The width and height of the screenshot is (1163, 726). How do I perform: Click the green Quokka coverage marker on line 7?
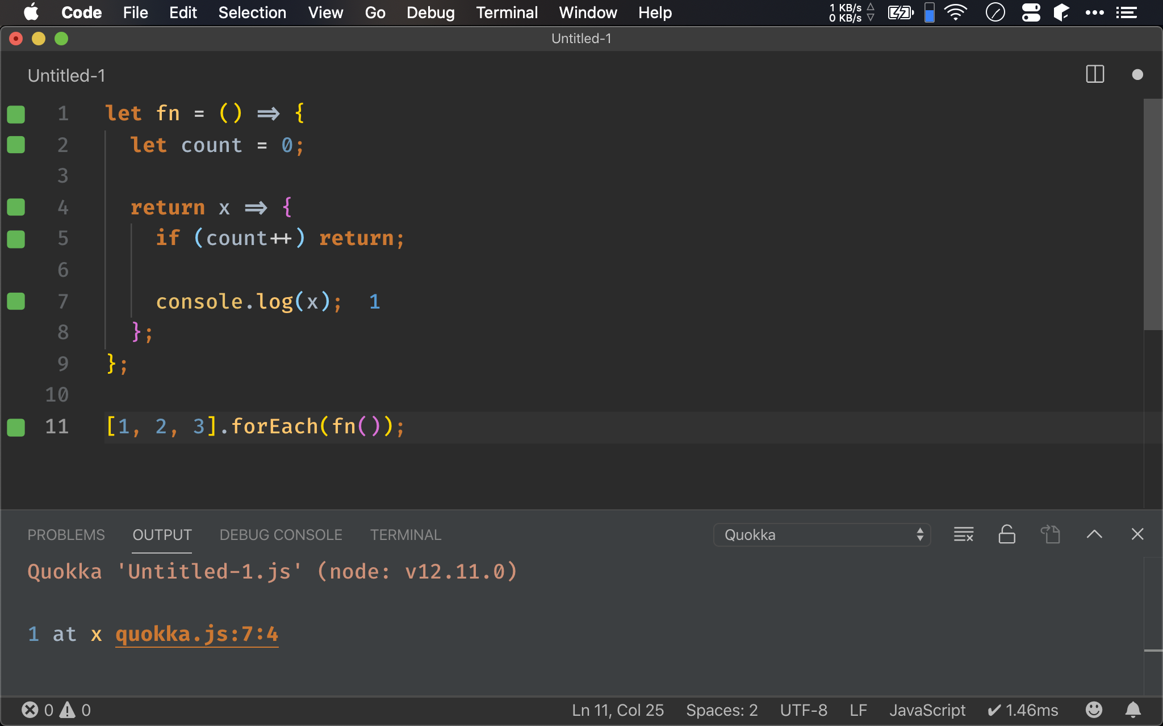click(16, 301)
